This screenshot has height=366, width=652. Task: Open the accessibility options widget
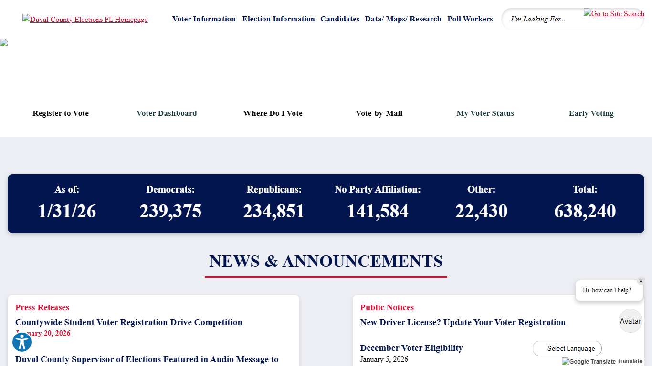(x=21, y=342)
